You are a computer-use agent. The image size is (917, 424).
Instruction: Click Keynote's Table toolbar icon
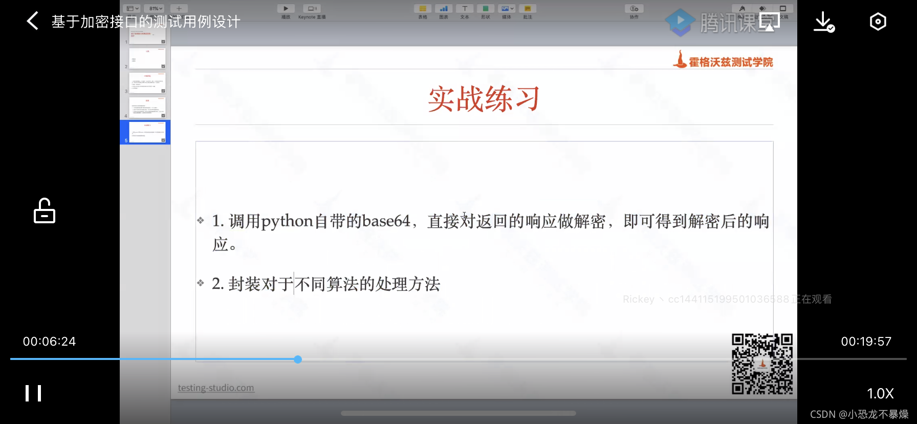tap(422, 9)
